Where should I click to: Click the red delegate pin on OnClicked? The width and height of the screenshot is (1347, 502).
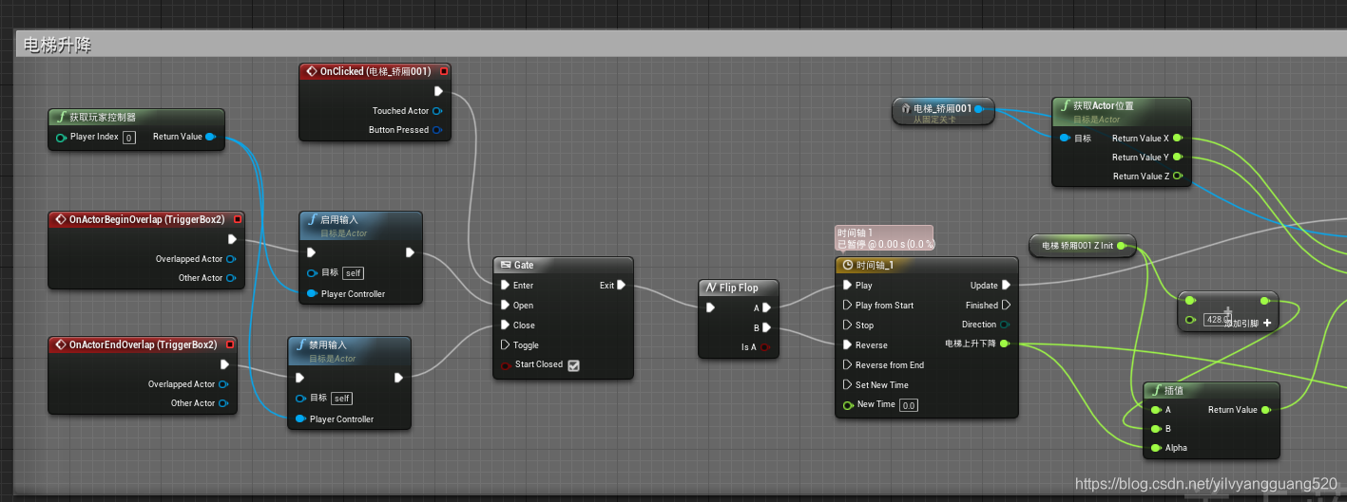444,71
